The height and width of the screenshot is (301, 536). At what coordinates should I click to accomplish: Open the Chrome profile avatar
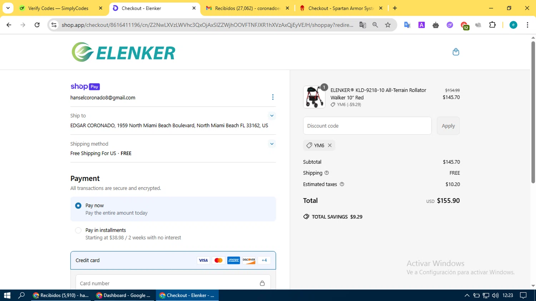tap(513, 25)
